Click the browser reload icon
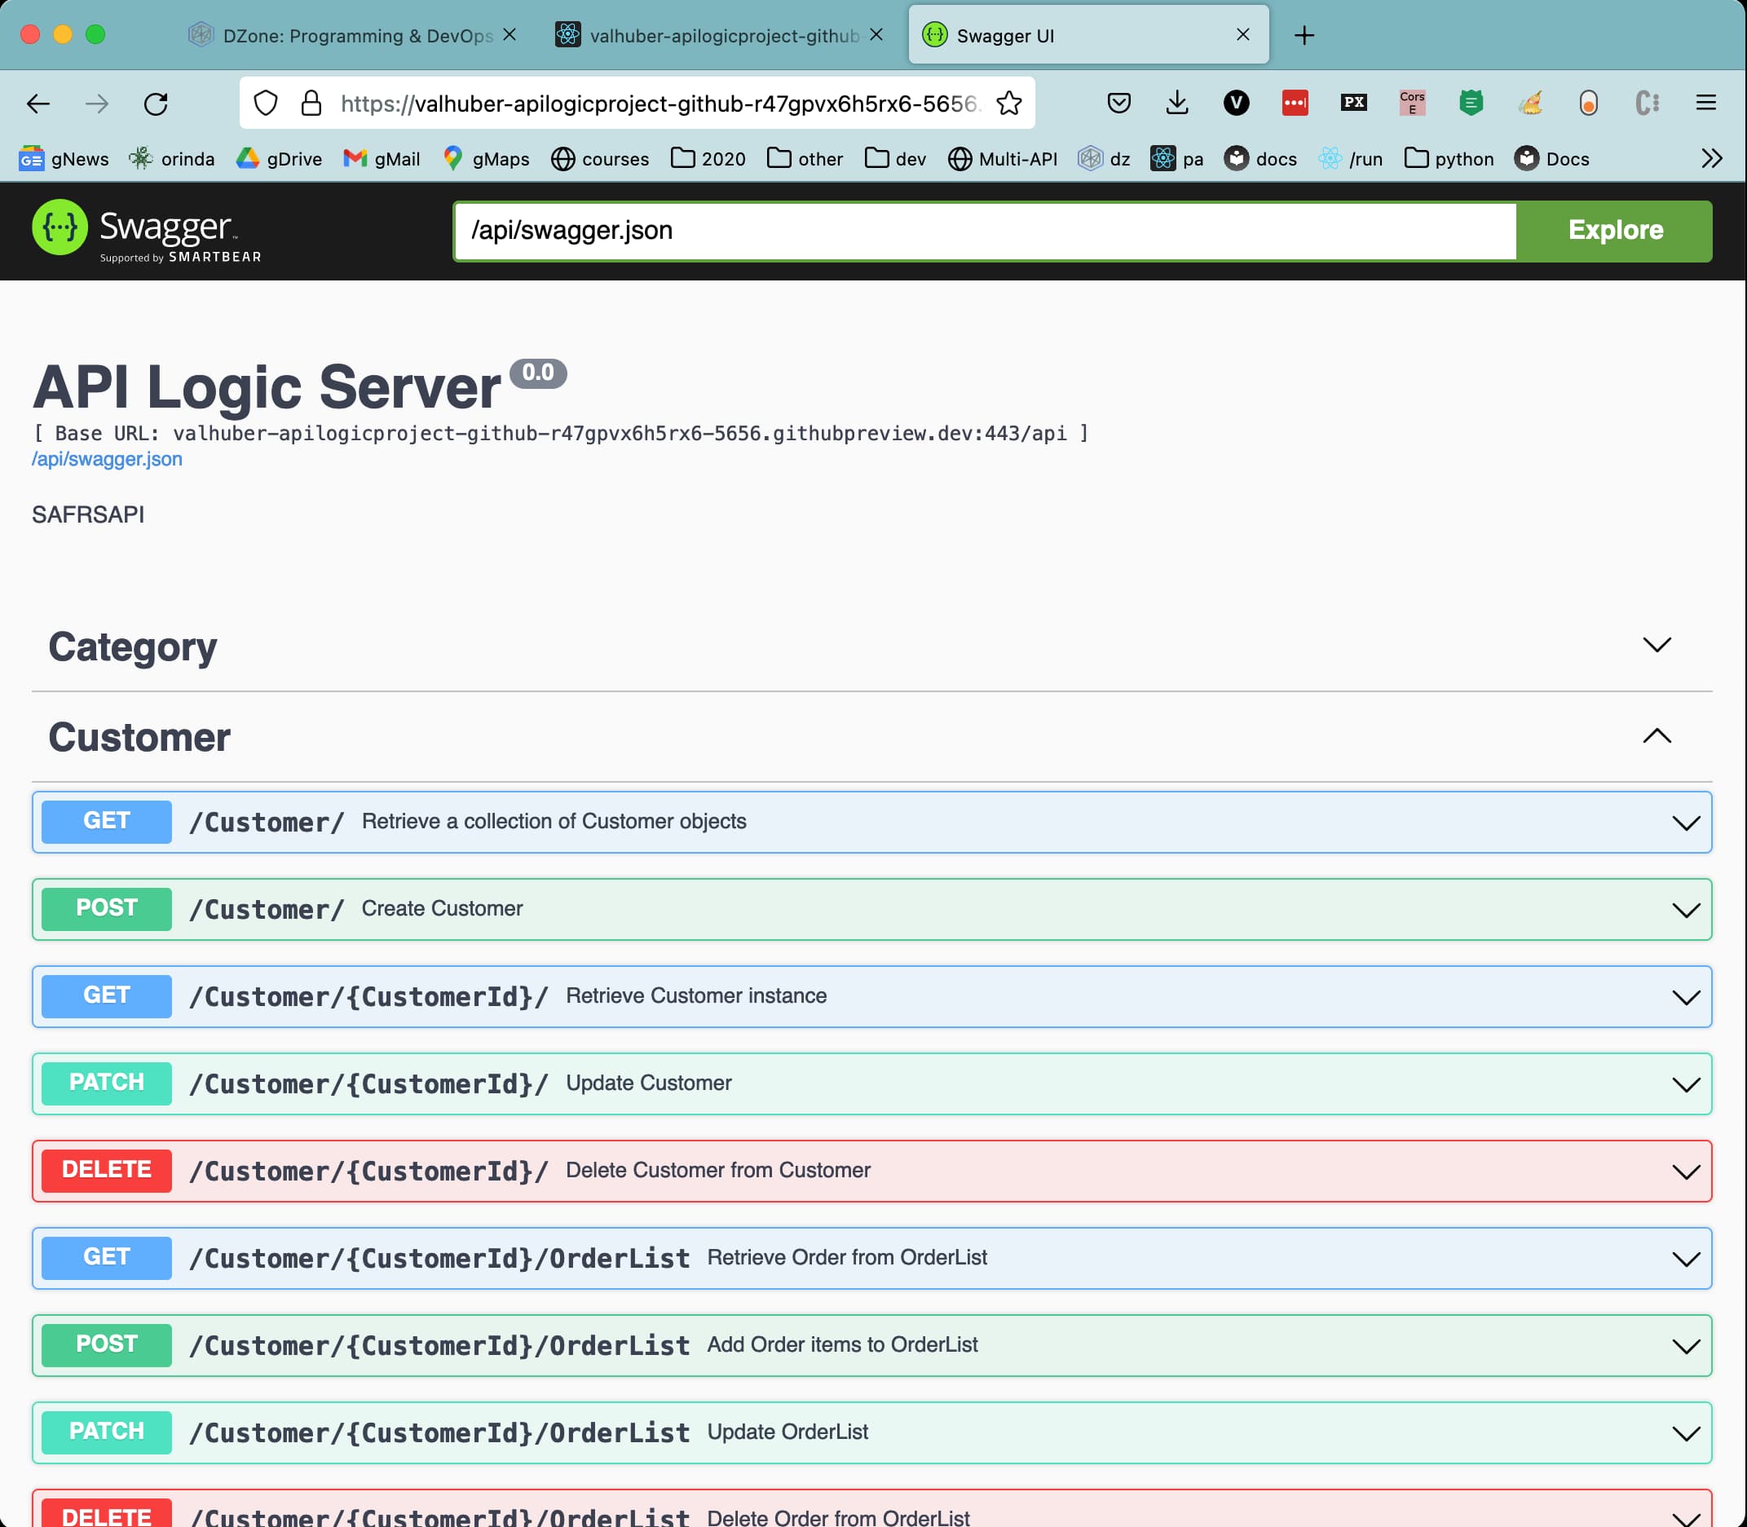This screenshot has width=1747, height=1527. pyautogui.click(x=156, y=104)
